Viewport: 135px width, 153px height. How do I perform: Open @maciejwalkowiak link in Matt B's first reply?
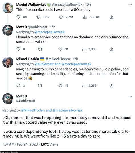pos(50,32)
